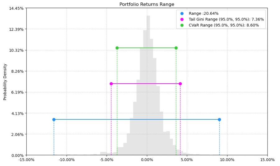Image resolution: width=280 pixels, height=166 pixels.
Task: Click the 'Range :20.64%' legend label
Action: (x=204, y=13)
